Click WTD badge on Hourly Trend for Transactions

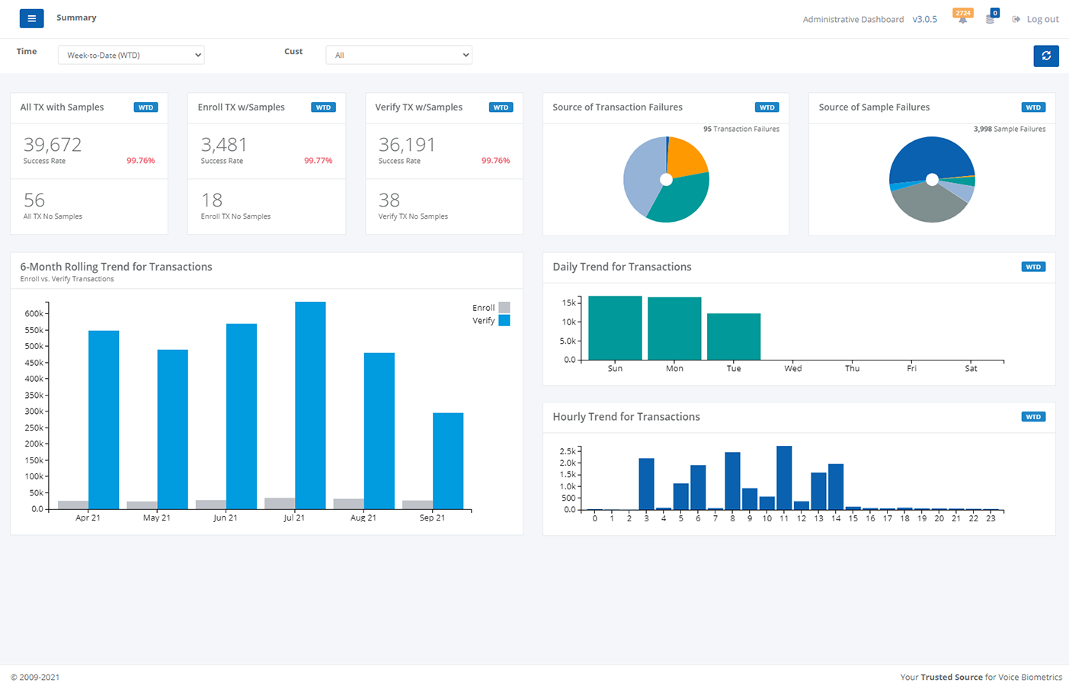[x=1033, y=417]
